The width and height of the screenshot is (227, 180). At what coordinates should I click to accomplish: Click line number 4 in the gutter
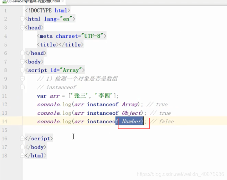tap(5, 36)
